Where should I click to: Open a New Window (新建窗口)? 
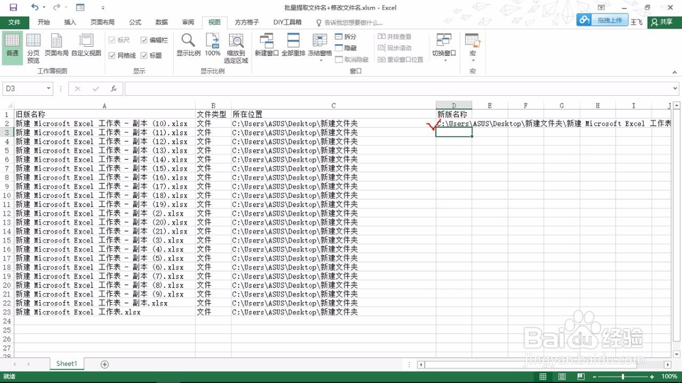point(267,45)
